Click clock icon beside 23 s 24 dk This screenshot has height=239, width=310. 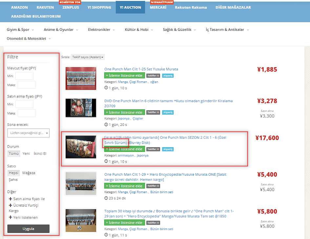click(106, 198)
